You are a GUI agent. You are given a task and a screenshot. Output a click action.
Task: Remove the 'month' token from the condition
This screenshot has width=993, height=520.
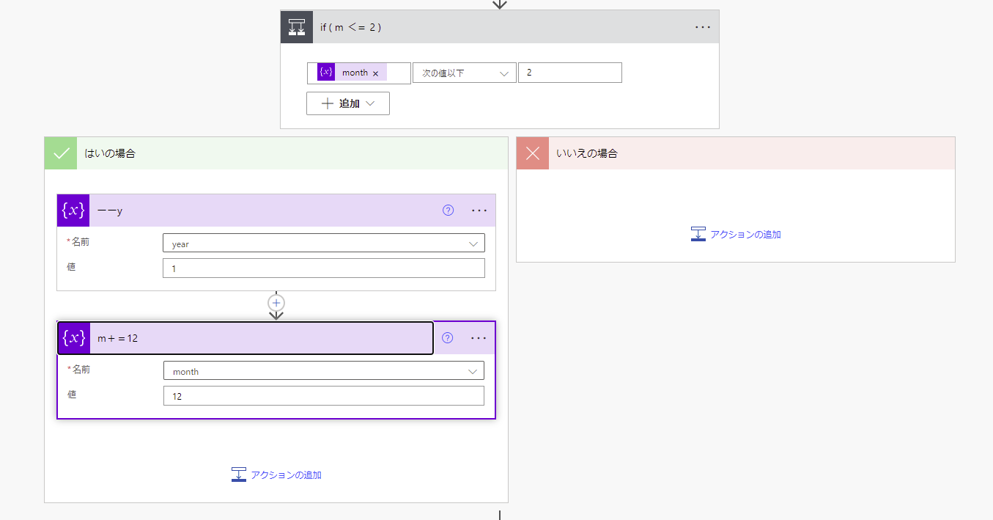[x=375, y=73]
